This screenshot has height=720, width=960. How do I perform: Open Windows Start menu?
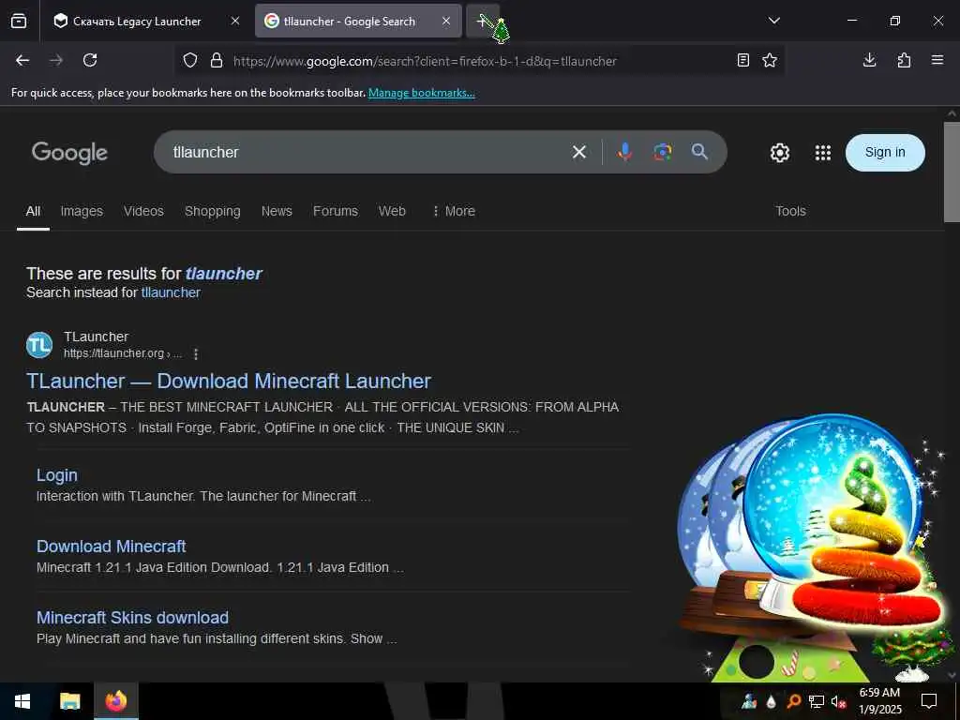tap(22, 701)
